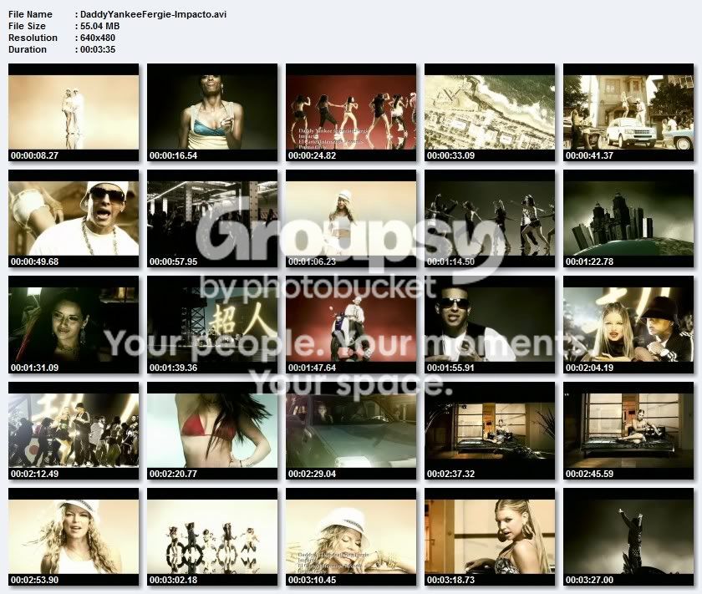Open the thumbnail timestamped 00:02:45.59

[628, 430]
